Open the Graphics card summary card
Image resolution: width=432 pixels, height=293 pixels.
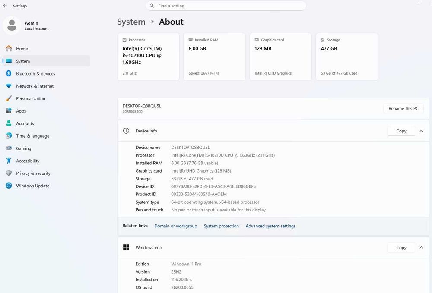[281, 57]
